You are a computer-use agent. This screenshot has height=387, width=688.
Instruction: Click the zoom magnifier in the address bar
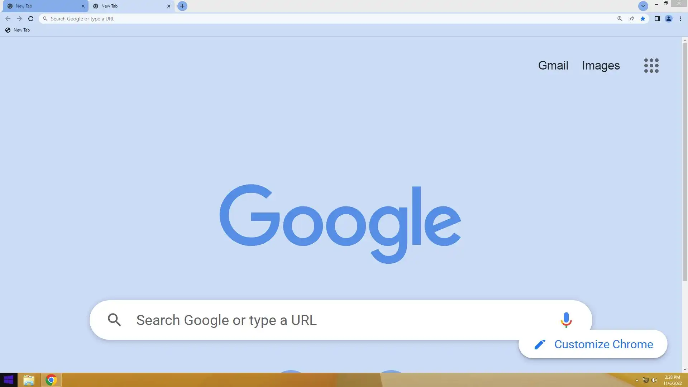point(620,19)
